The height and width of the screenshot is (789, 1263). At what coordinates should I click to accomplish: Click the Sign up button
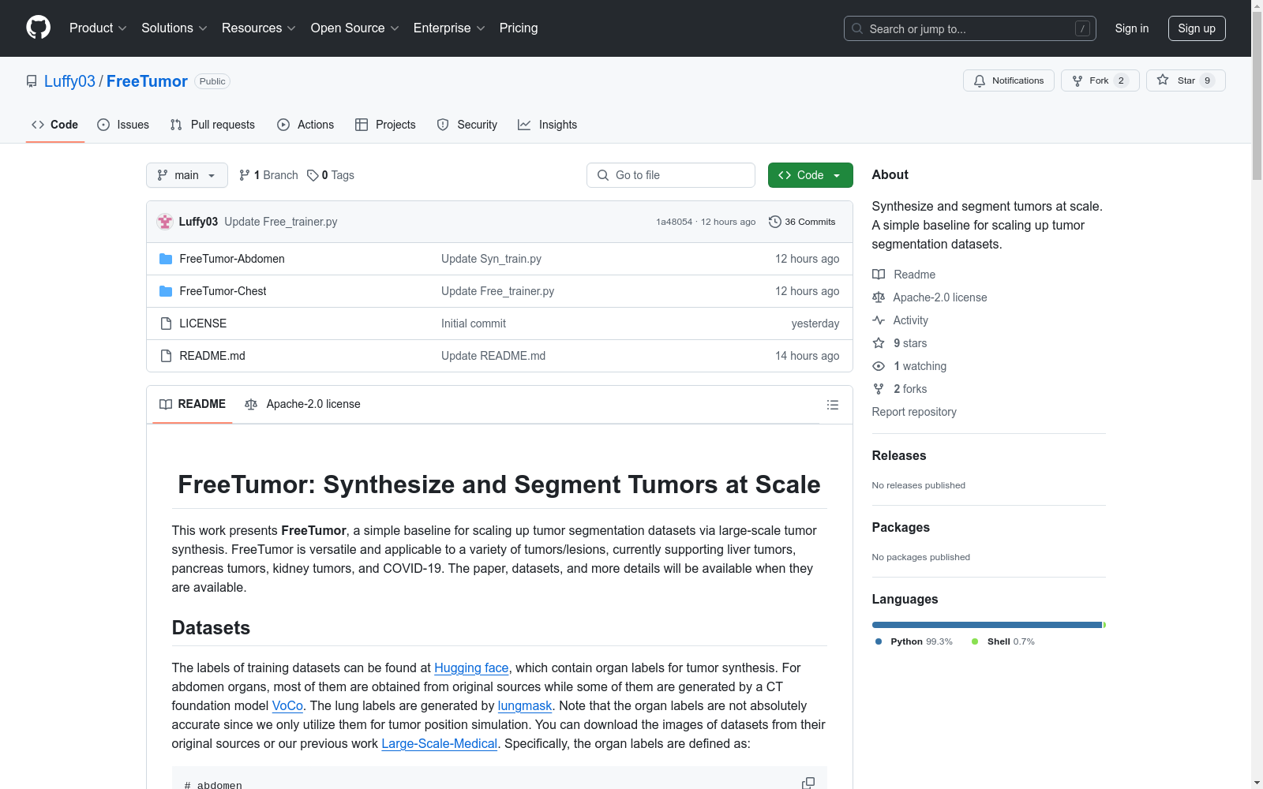click(x=1197, y=28)
